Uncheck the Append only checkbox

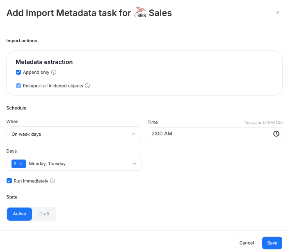click(x=18, y=73)
